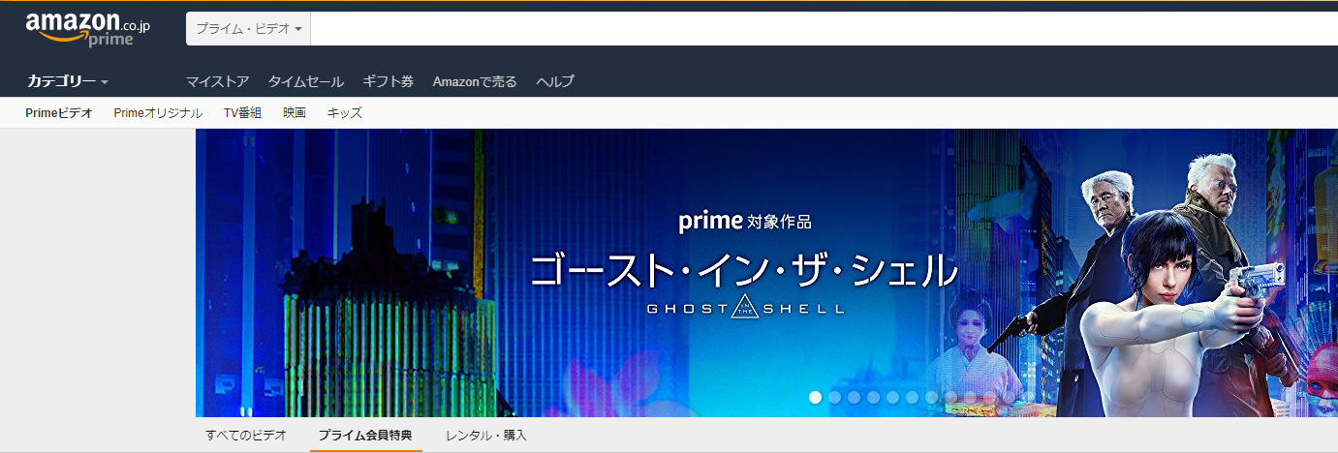The width and height of the screenshot is (1338, 453).
Task: Open the ヘルプ page
Action: coord(555,81)
